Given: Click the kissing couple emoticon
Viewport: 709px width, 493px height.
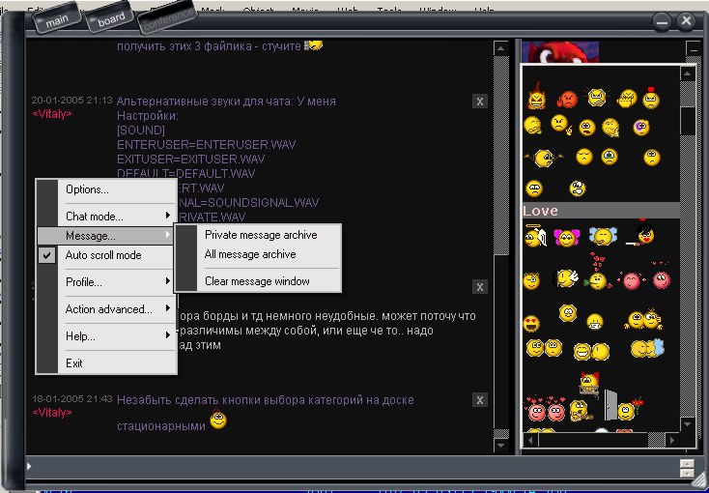Looking at the screenshot, I should tap(641, 346).
